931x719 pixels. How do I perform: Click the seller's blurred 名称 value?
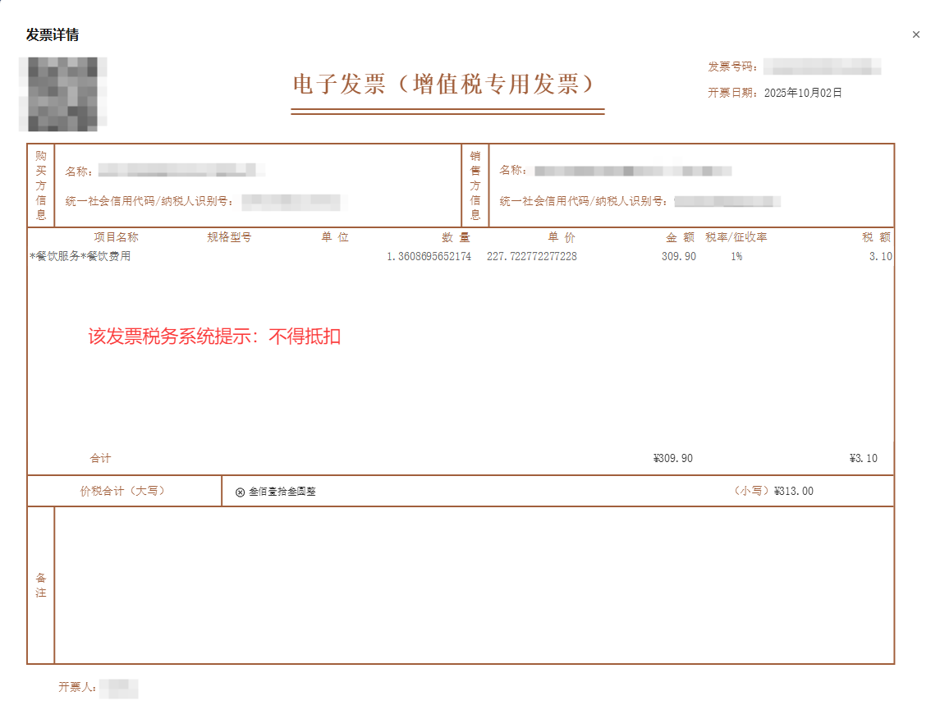click(632, 171)
